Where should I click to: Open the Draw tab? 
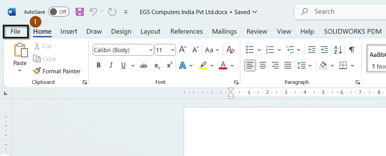(94, 31)
